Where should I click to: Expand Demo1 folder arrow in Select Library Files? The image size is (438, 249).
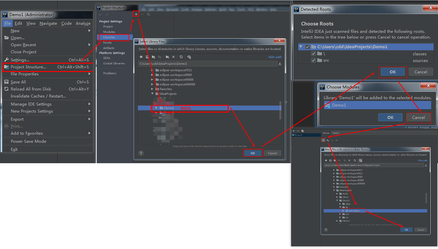(x=156, y=108)
